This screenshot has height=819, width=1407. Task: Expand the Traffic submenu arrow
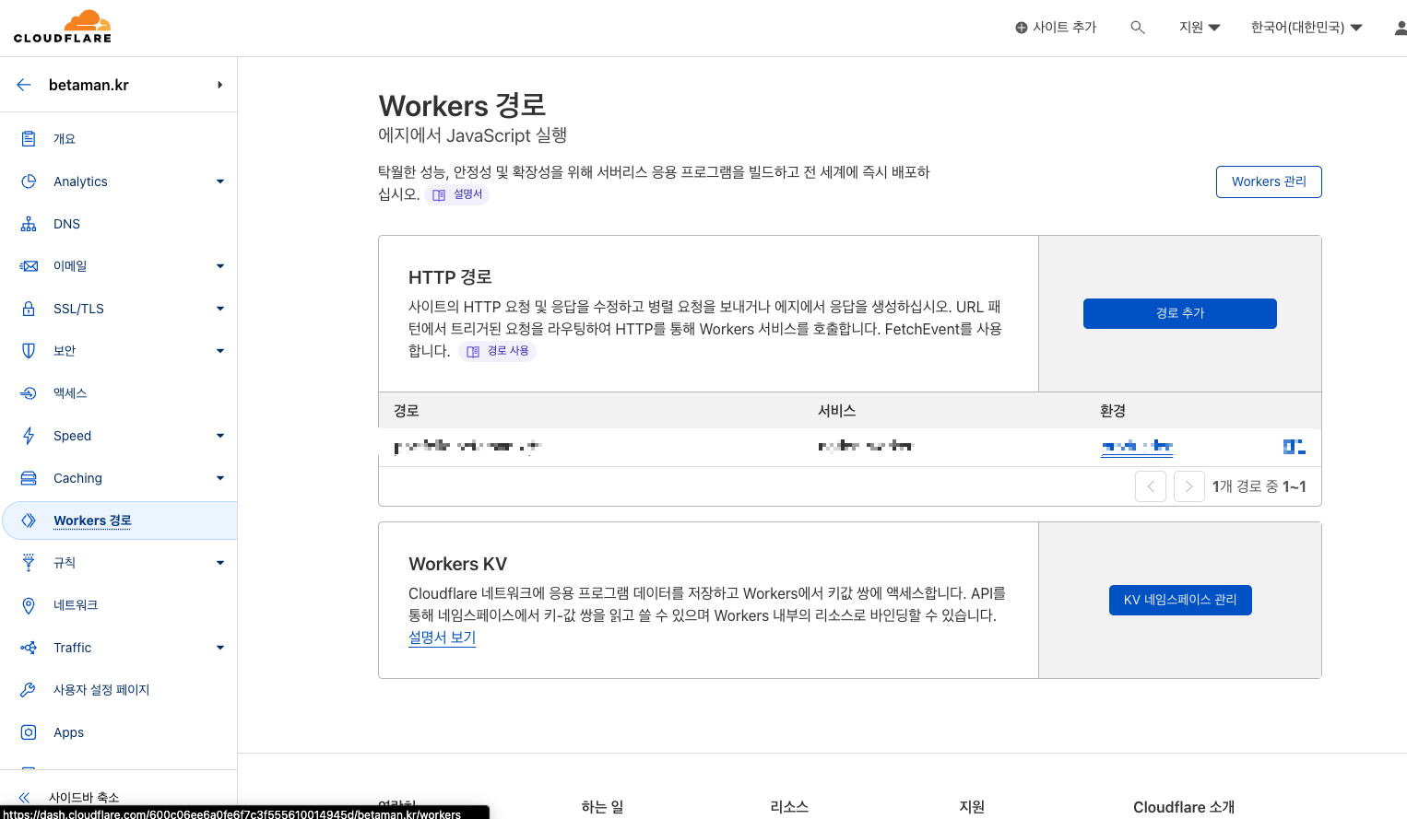[220, 648]
